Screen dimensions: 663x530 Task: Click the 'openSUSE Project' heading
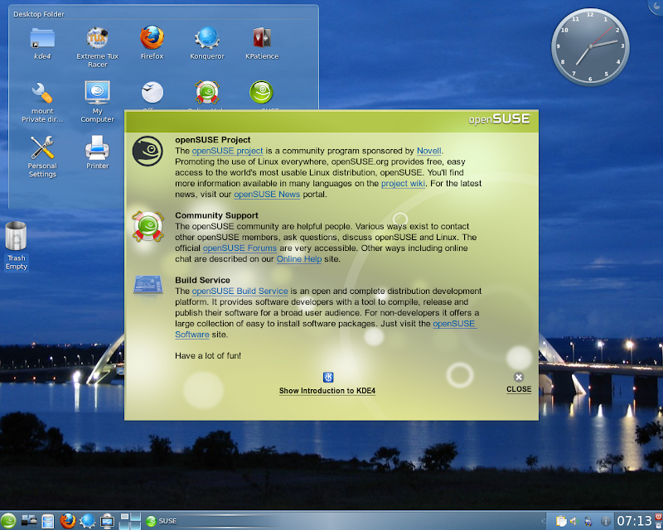point(213,140)
